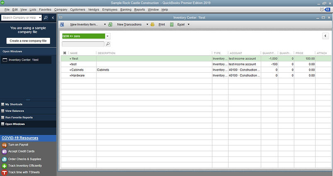Collapse the right details pane arrow
This screenshot has width=333, height=176.
[326, 36]
